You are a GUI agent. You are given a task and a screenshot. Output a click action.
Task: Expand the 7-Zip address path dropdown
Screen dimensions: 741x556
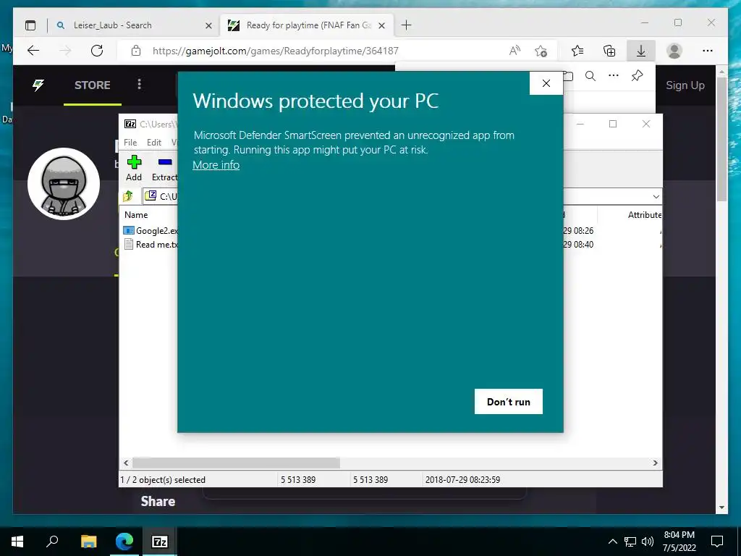tap(656, 196)
